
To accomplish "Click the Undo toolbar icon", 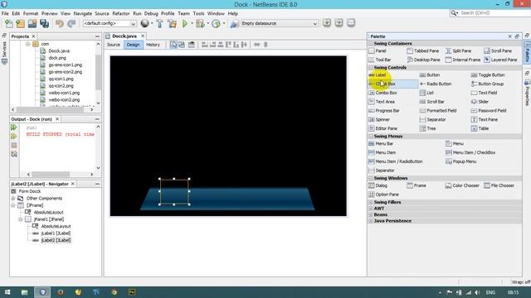I will click(60, 23).
